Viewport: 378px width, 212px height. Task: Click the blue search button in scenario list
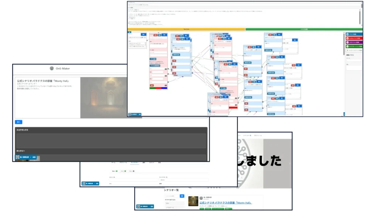pos(182,196)
